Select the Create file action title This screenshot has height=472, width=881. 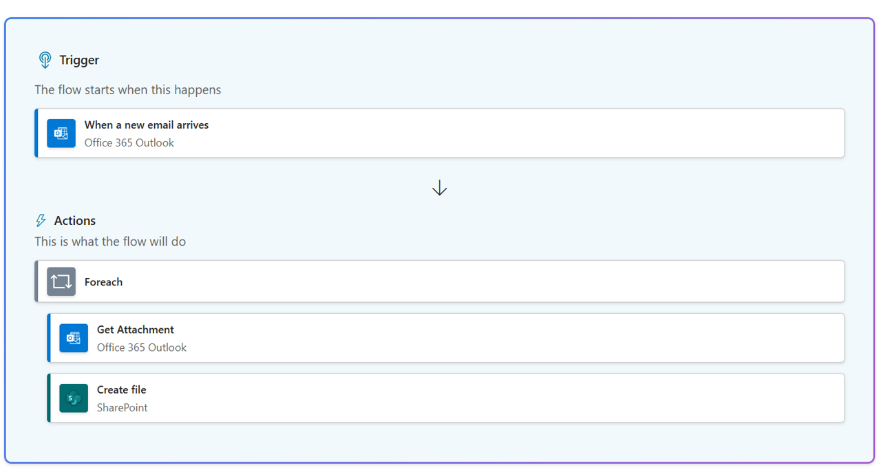[x=121, y=389]
